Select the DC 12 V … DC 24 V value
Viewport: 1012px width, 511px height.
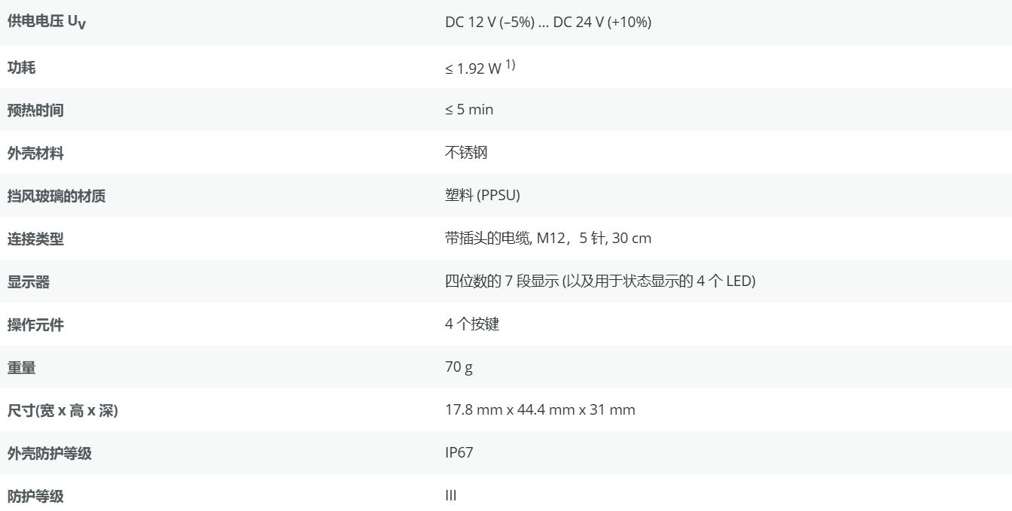click(x=547, y=23)
